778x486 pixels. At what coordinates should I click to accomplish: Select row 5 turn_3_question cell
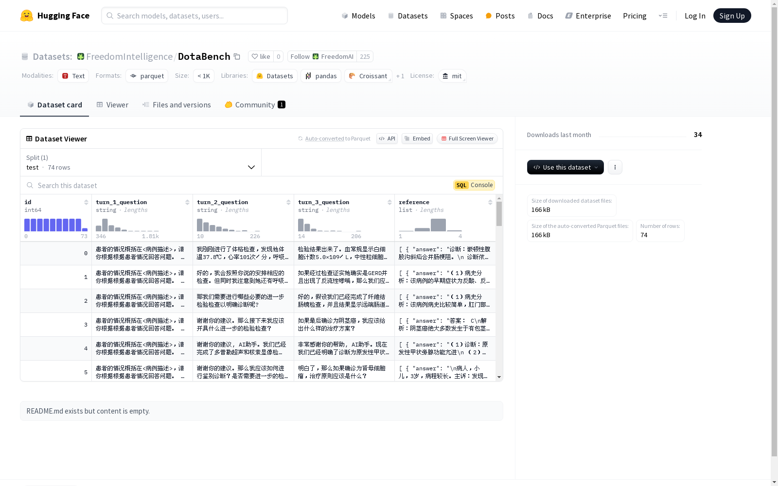(344, 372)
